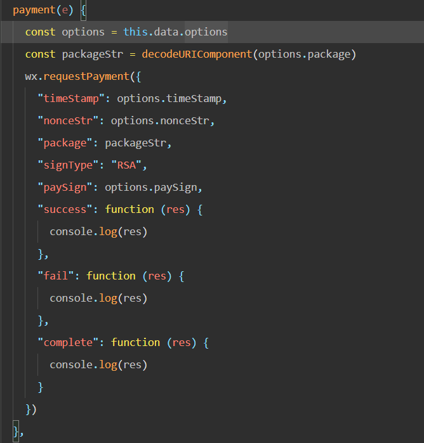This screenshot has height=443, width=424.
Task: Click console.log inside the fail callback
Action: click(84, 299)
